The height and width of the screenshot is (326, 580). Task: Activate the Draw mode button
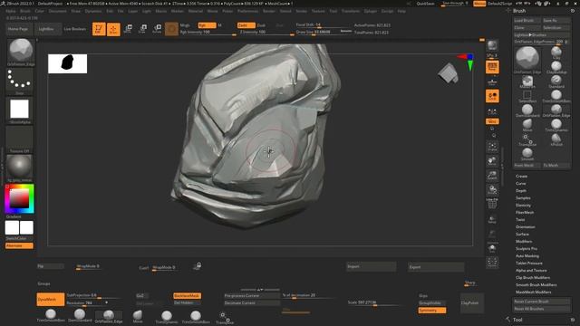click(x=113, y=29)
